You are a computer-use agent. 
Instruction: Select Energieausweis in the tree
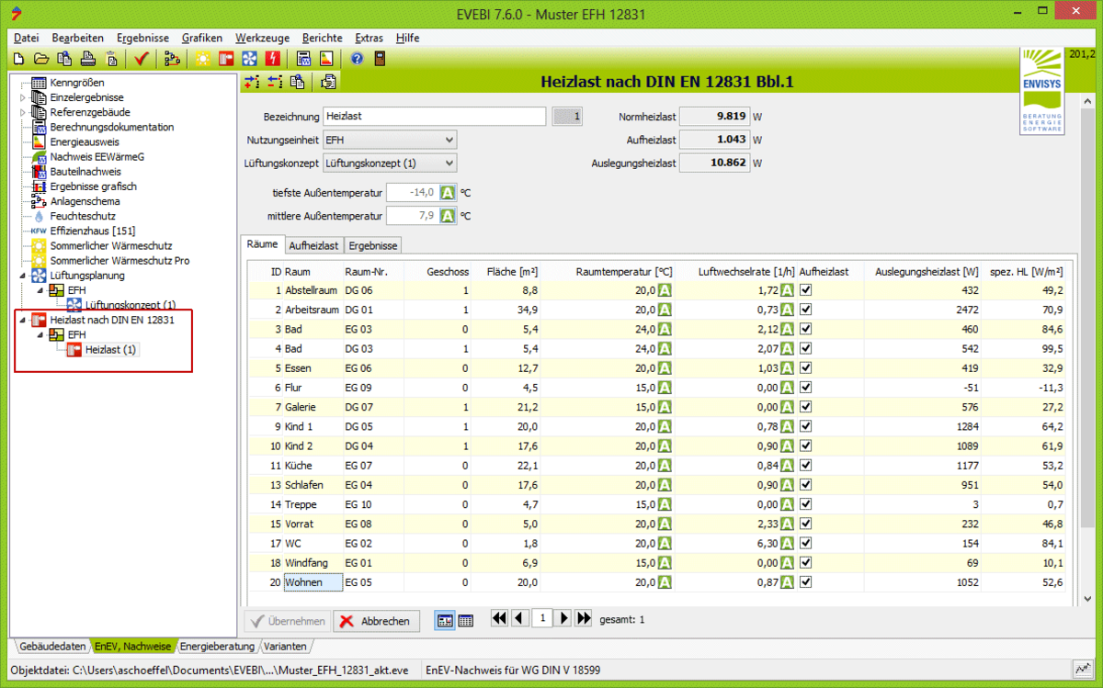85,141
